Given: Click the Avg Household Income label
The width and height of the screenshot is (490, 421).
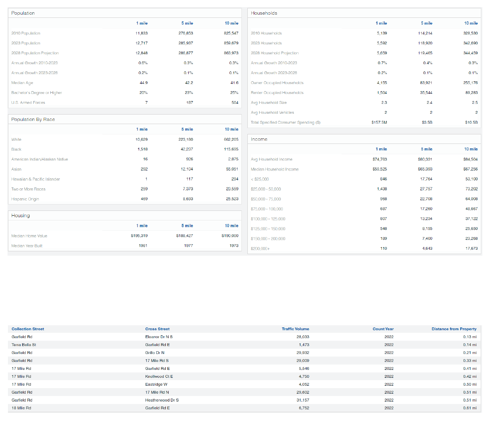Looking at the screenshot, I should click(272, 159).
